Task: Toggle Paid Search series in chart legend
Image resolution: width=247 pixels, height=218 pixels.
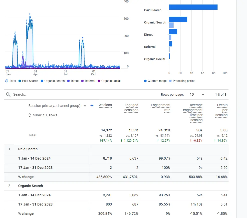Action: point(20,81)
